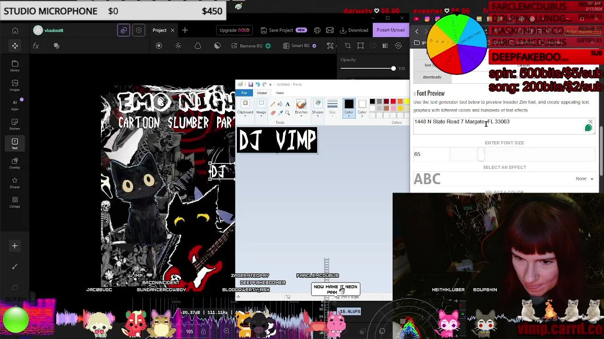Open the Shapes panel in Picsart sidebar
Screen dimensions: 604x339
tap(15, 183)
